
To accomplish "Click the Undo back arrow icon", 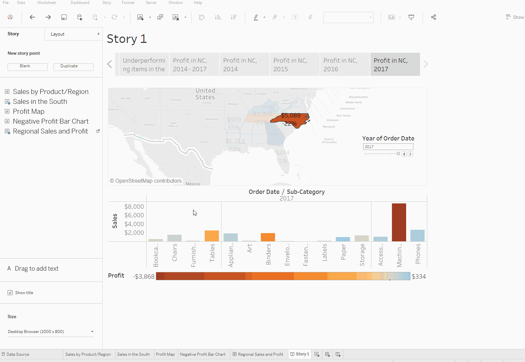I will [32, 17].
